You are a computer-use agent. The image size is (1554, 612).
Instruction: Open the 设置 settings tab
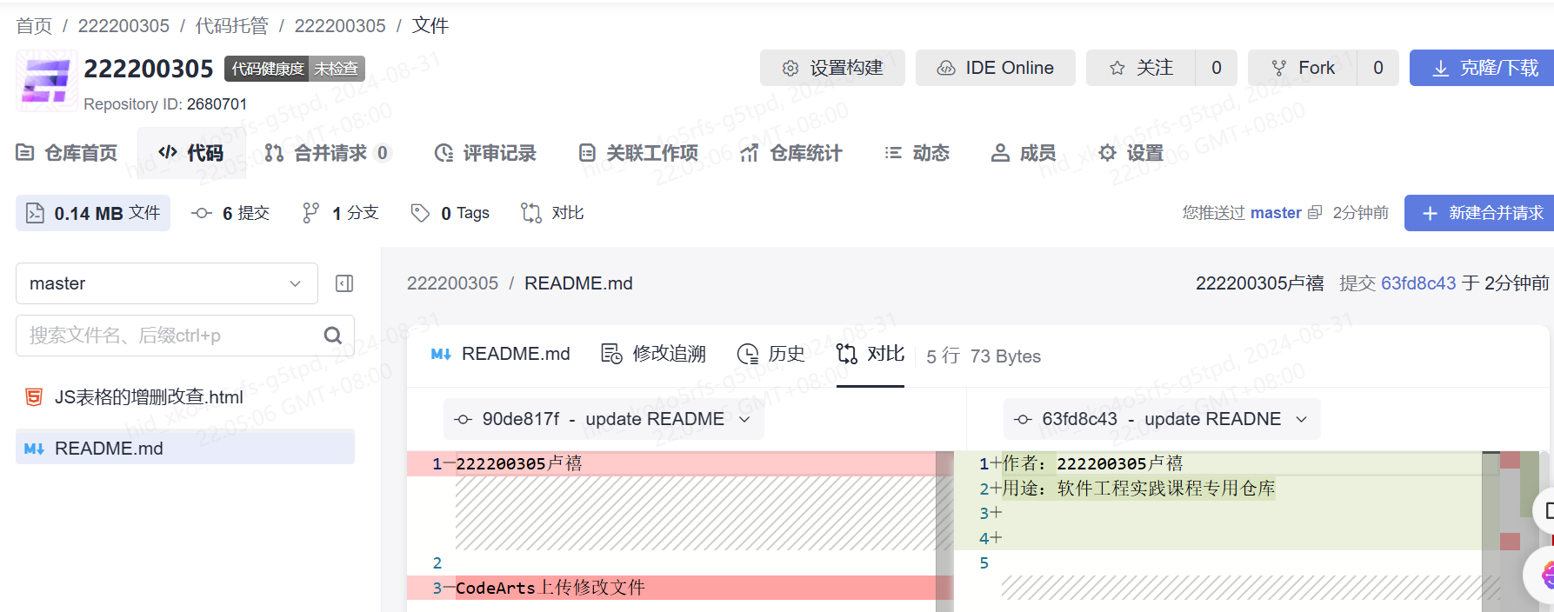[1130, 153]
